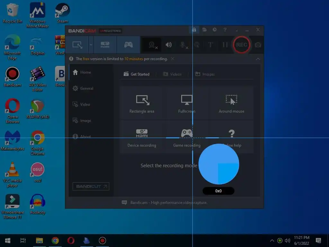Toggle webcam overlay in Bandicam toolbar
This screenshot has width=329, height=247.
(x=152, y=45)
